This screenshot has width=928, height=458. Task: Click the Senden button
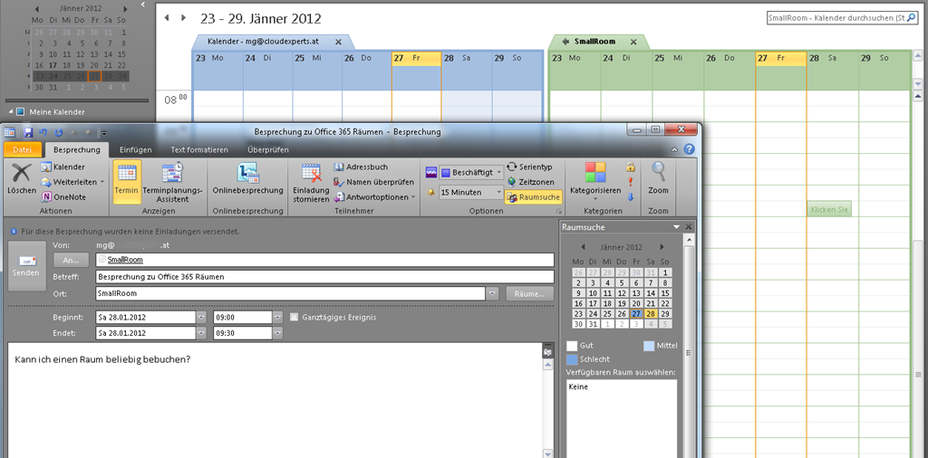tap(26, 265)
